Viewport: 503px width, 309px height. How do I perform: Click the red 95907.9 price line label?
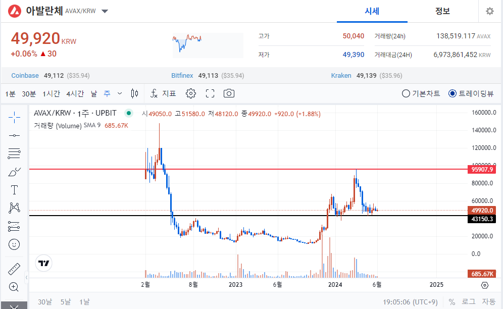pyautogui.click(x=482, y=169)
